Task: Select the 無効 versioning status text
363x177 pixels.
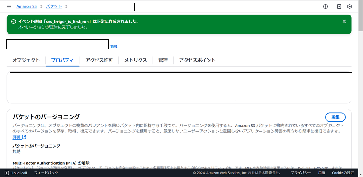Action: pyautogui.click(x=17, y=152)
